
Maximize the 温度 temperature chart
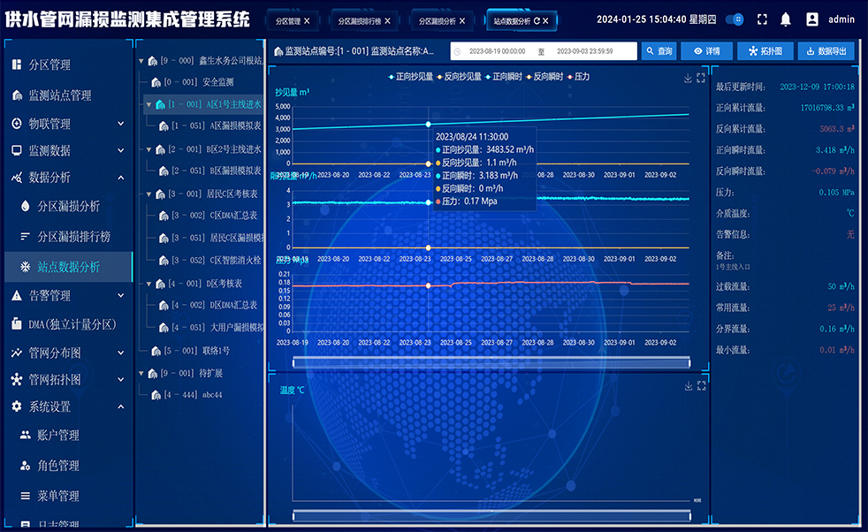pos(701,386)
